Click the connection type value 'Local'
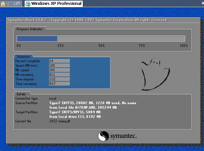Image resolution: width=204 pixels, height=151 pixels. (53, 98)
